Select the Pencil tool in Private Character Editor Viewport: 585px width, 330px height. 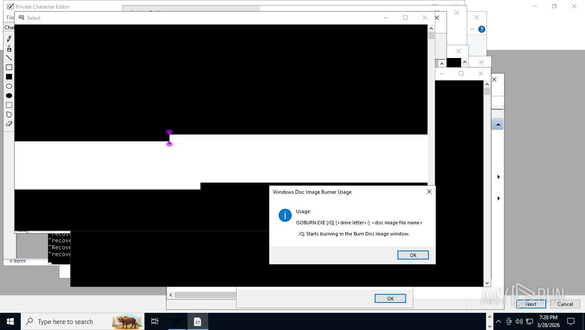coord(9,39)
